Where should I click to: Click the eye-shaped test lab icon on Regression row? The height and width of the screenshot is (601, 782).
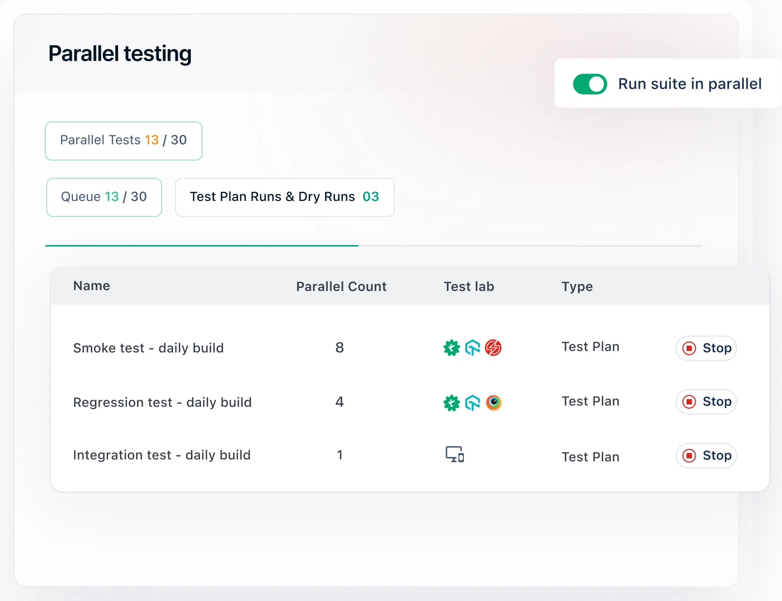(493, 403)
